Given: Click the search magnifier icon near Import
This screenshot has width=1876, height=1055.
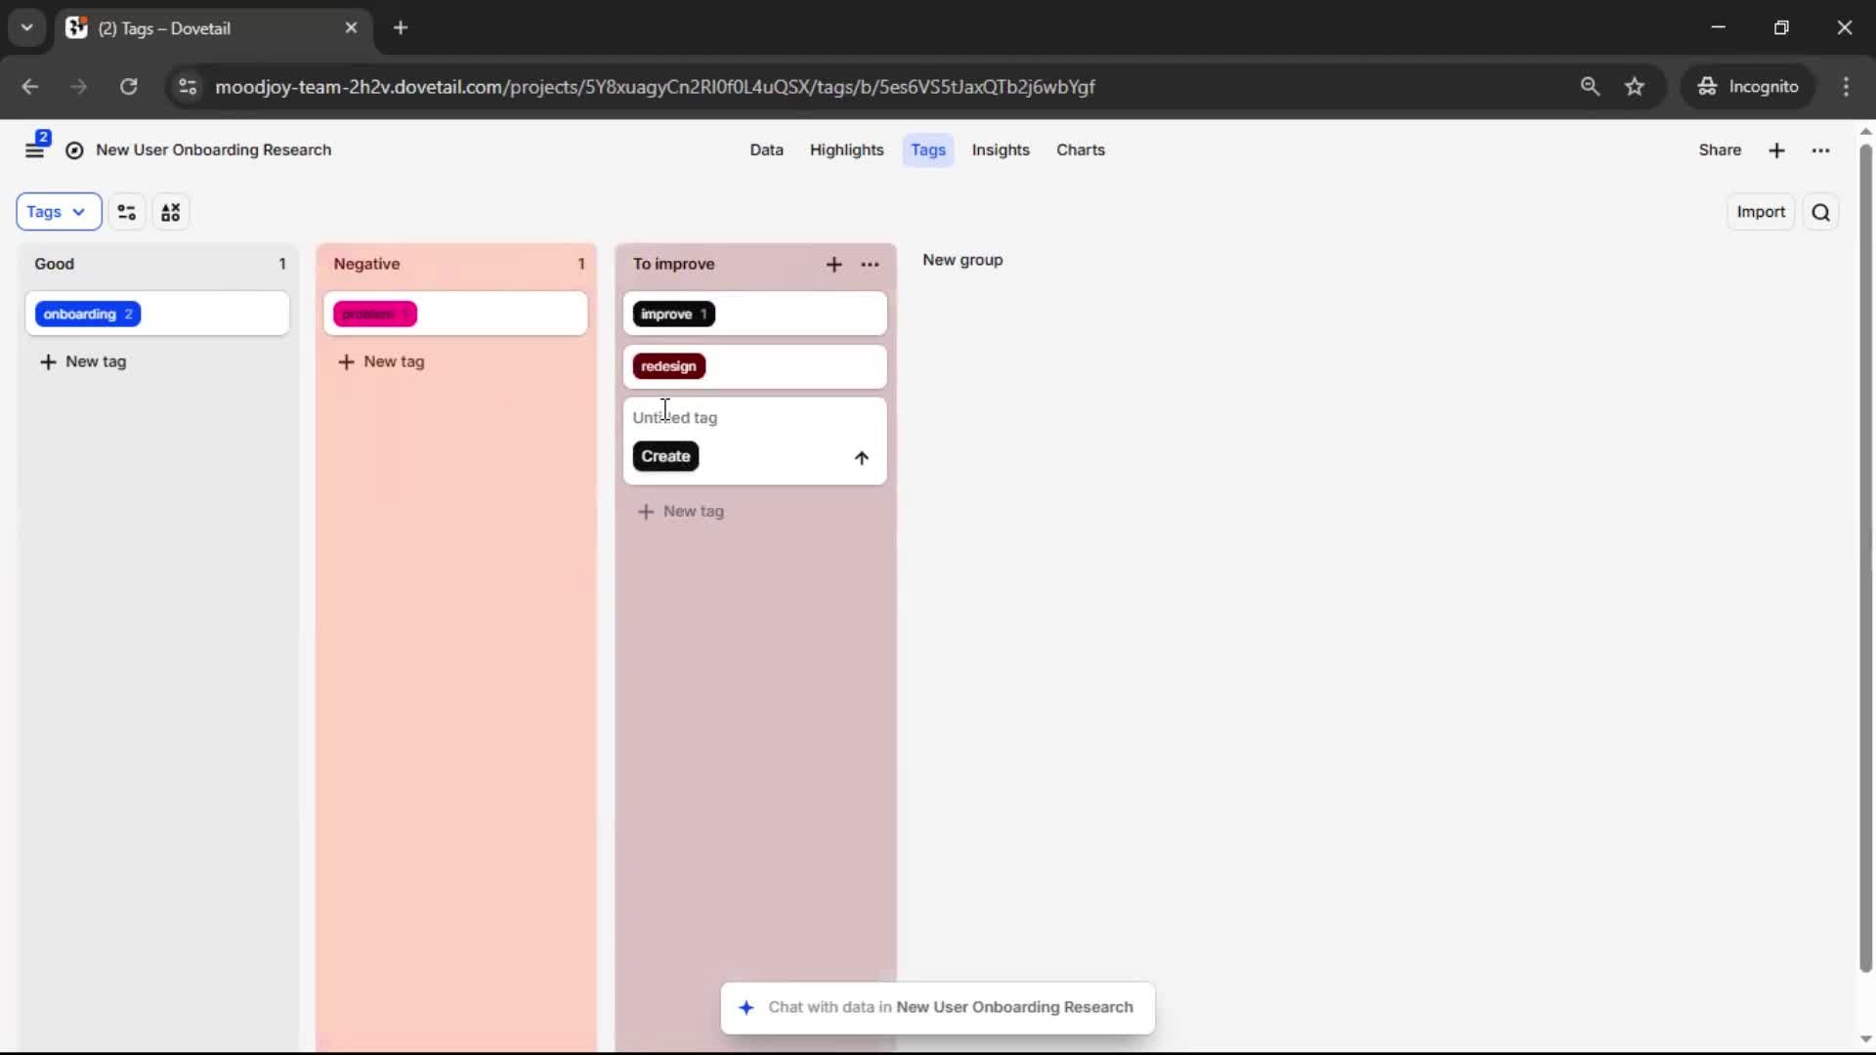Looking at the screenshot, I should (1820, 212).
